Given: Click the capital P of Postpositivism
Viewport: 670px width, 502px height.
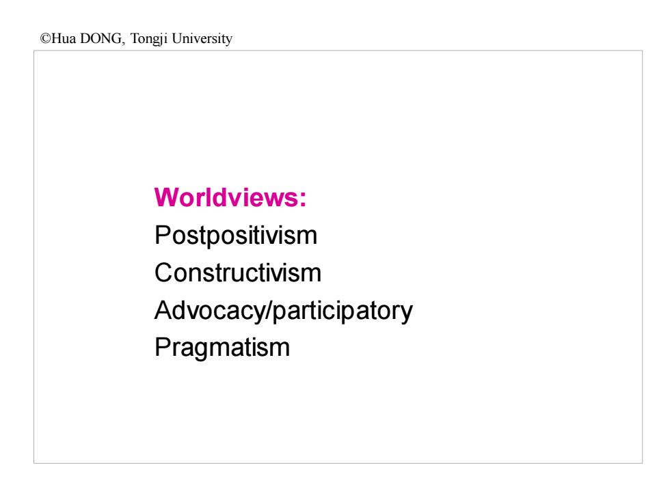Looking at the screenshot, I should (163, 235).
